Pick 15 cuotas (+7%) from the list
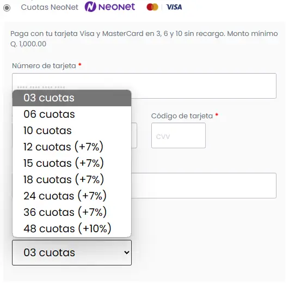The height and width of the screenshot is (284, 289). (x=72, y=163)
